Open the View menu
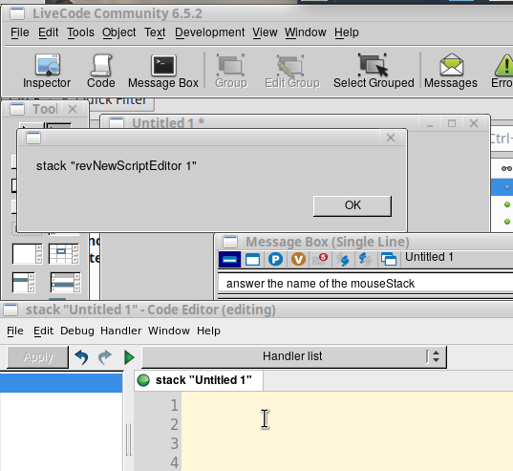This screenshot has width=513, height=471. coord(265,32)
